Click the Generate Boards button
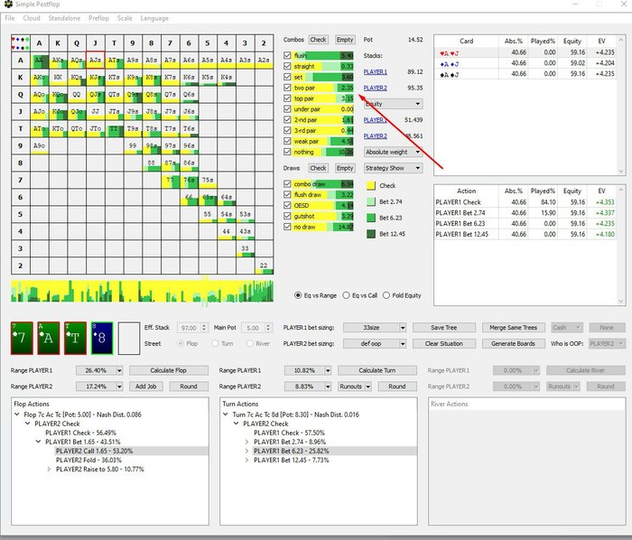Viewport: 632px width, 540px height. pos(514,344)
